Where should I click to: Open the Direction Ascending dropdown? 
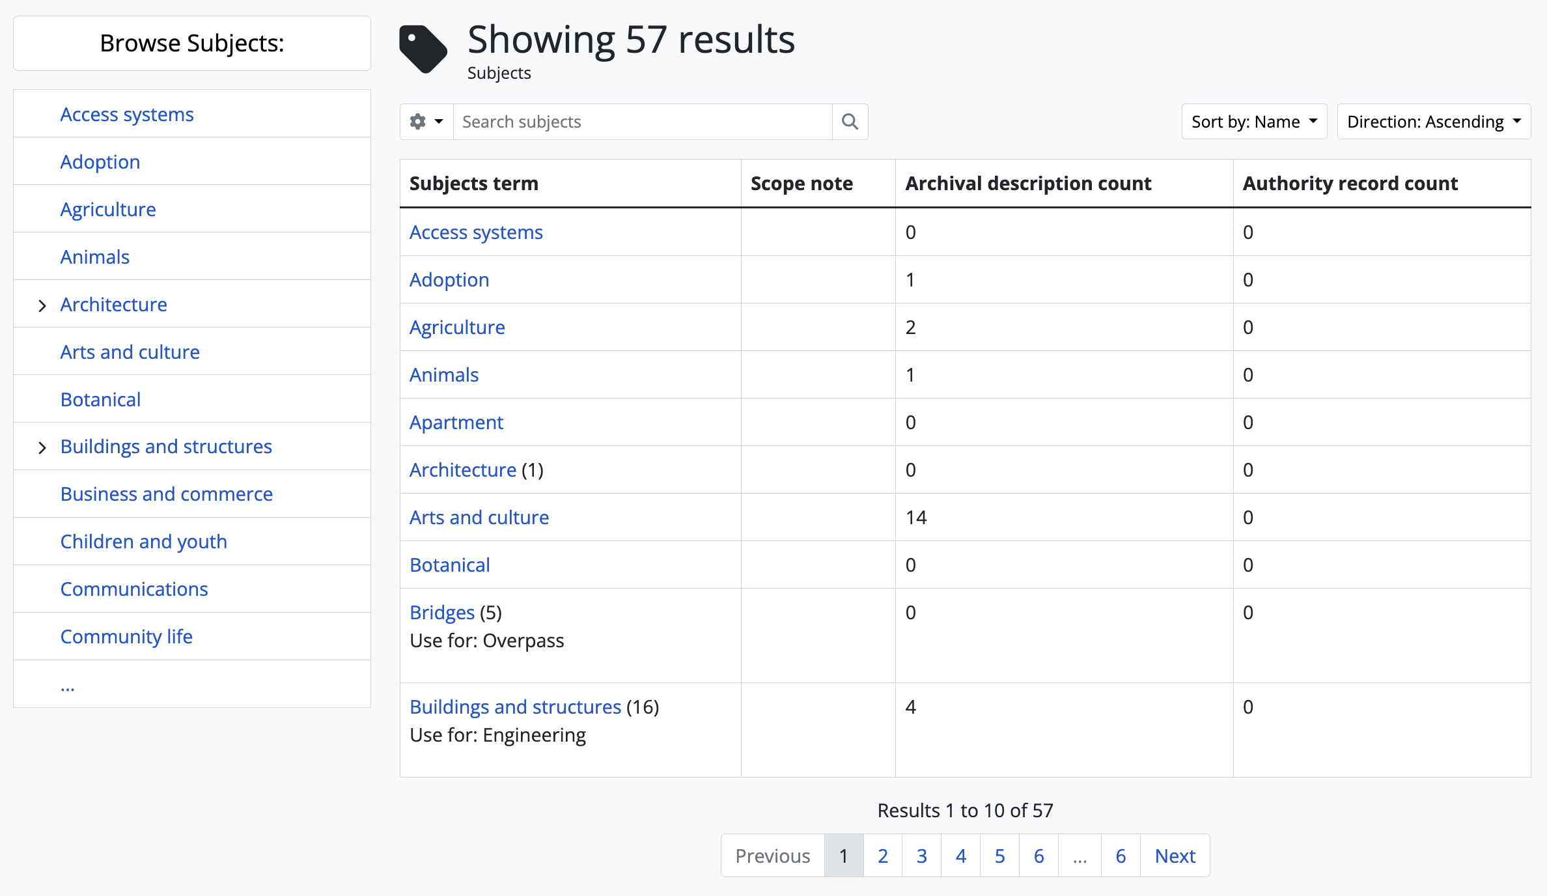[x=1433, y=122]
